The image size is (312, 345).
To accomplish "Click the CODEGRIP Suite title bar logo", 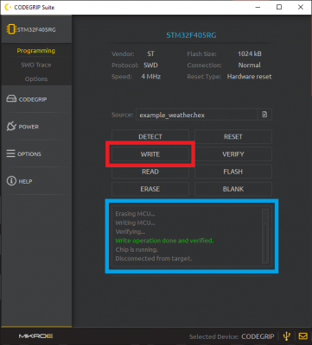I will point(9,7).
